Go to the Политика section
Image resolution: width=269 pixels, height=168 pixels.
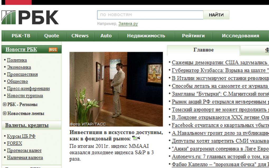click(17, 60)
